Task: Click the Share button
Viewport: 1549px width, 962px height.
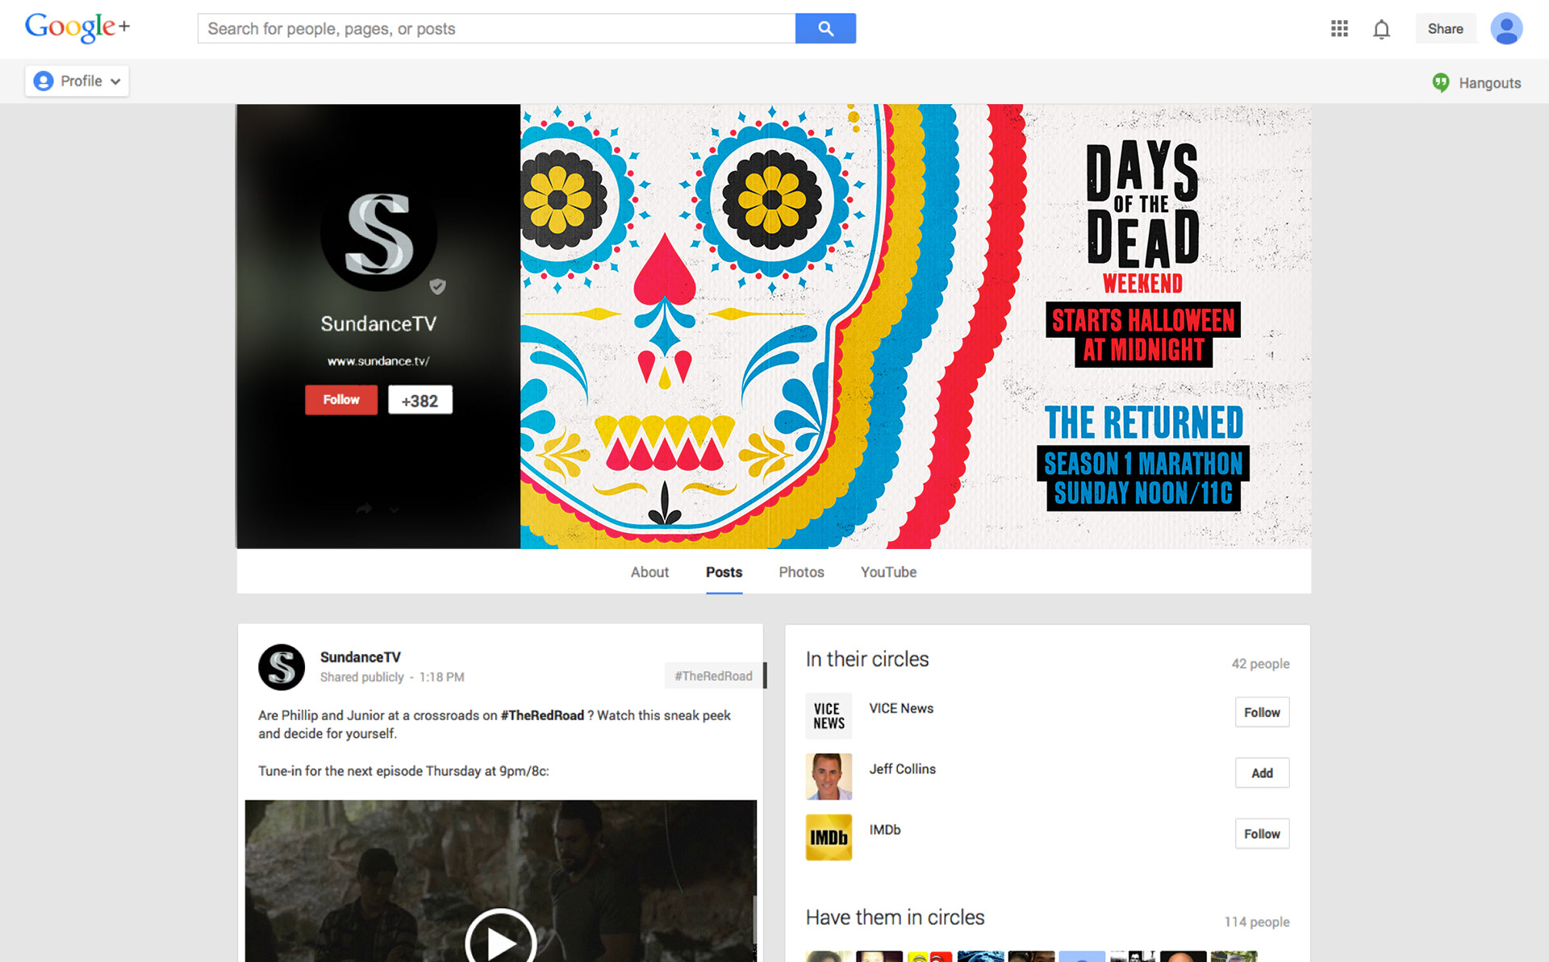Action: 1444,29
